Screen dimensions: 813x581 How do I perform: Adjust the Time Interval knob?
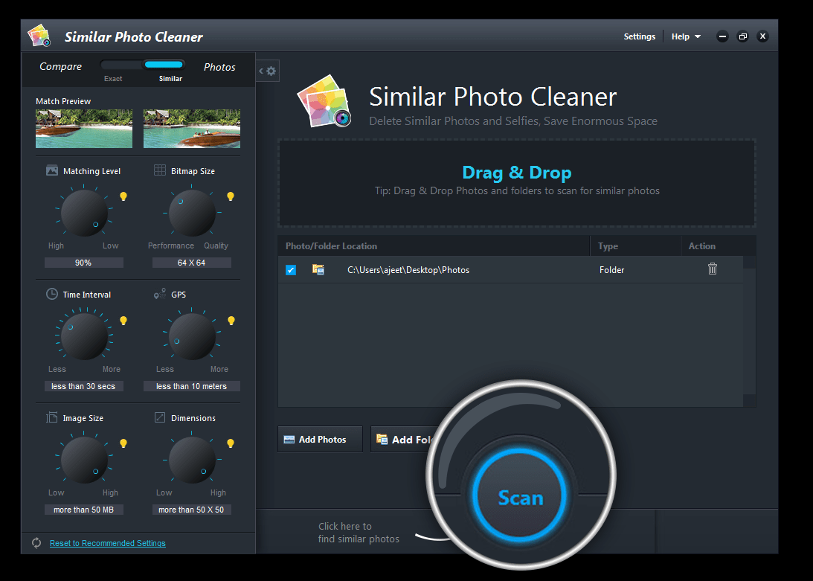point(84,337)
